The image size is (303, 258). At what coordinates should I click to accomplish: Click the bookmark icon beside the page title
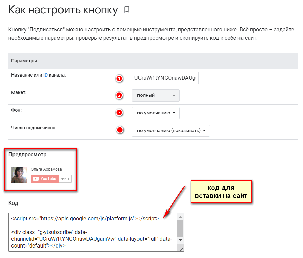(127, 10)
